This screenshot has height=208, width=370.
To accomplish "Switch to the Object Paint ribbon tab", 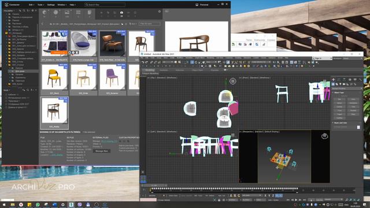I will point(197,70).
